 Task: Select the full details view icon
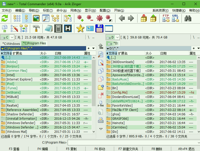(26, 18)
